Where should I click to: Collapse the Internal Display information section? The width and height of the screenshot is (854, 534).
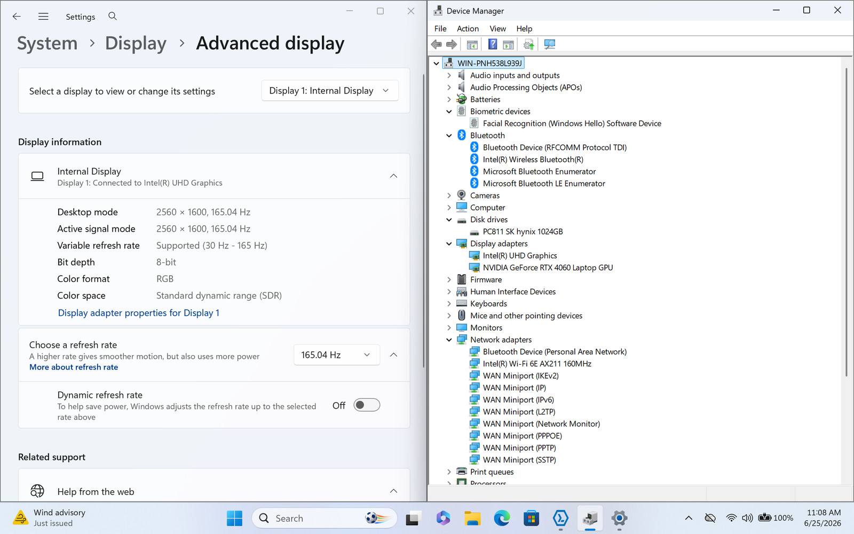(x=393, y=176)
